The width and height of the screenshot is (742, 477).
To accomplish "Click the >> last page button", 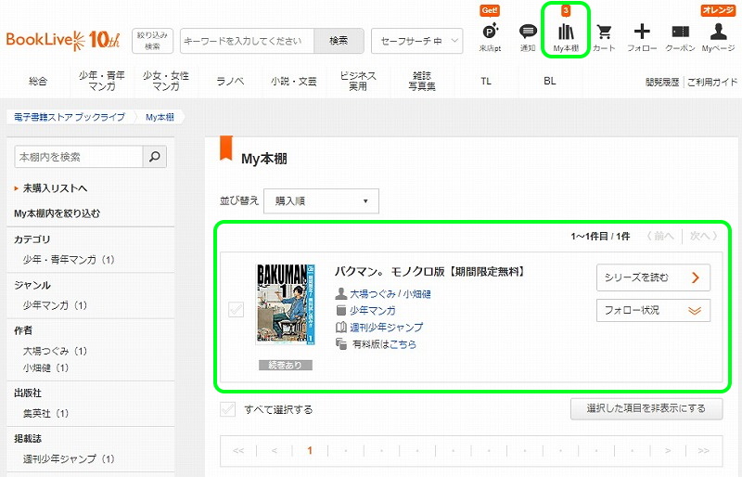I will click(704, 450).
